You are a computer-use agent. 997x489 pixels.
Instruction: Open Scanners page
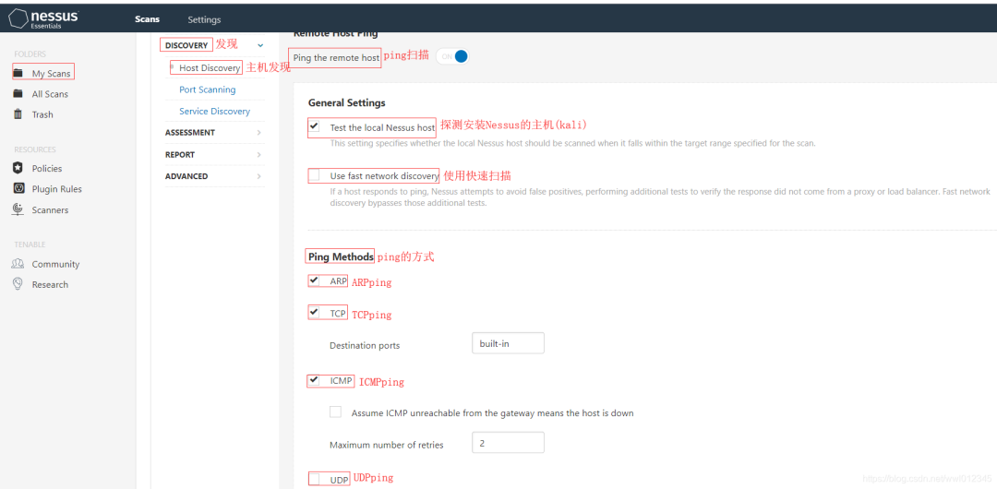click(50, 209)
